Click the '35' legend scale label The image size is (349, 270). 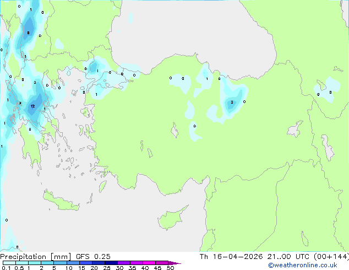point(132,268)
